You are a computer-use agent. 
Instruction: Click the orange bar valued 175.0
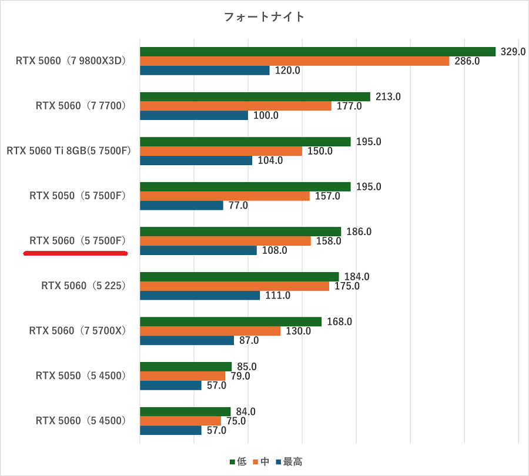(x=234, y=286)
